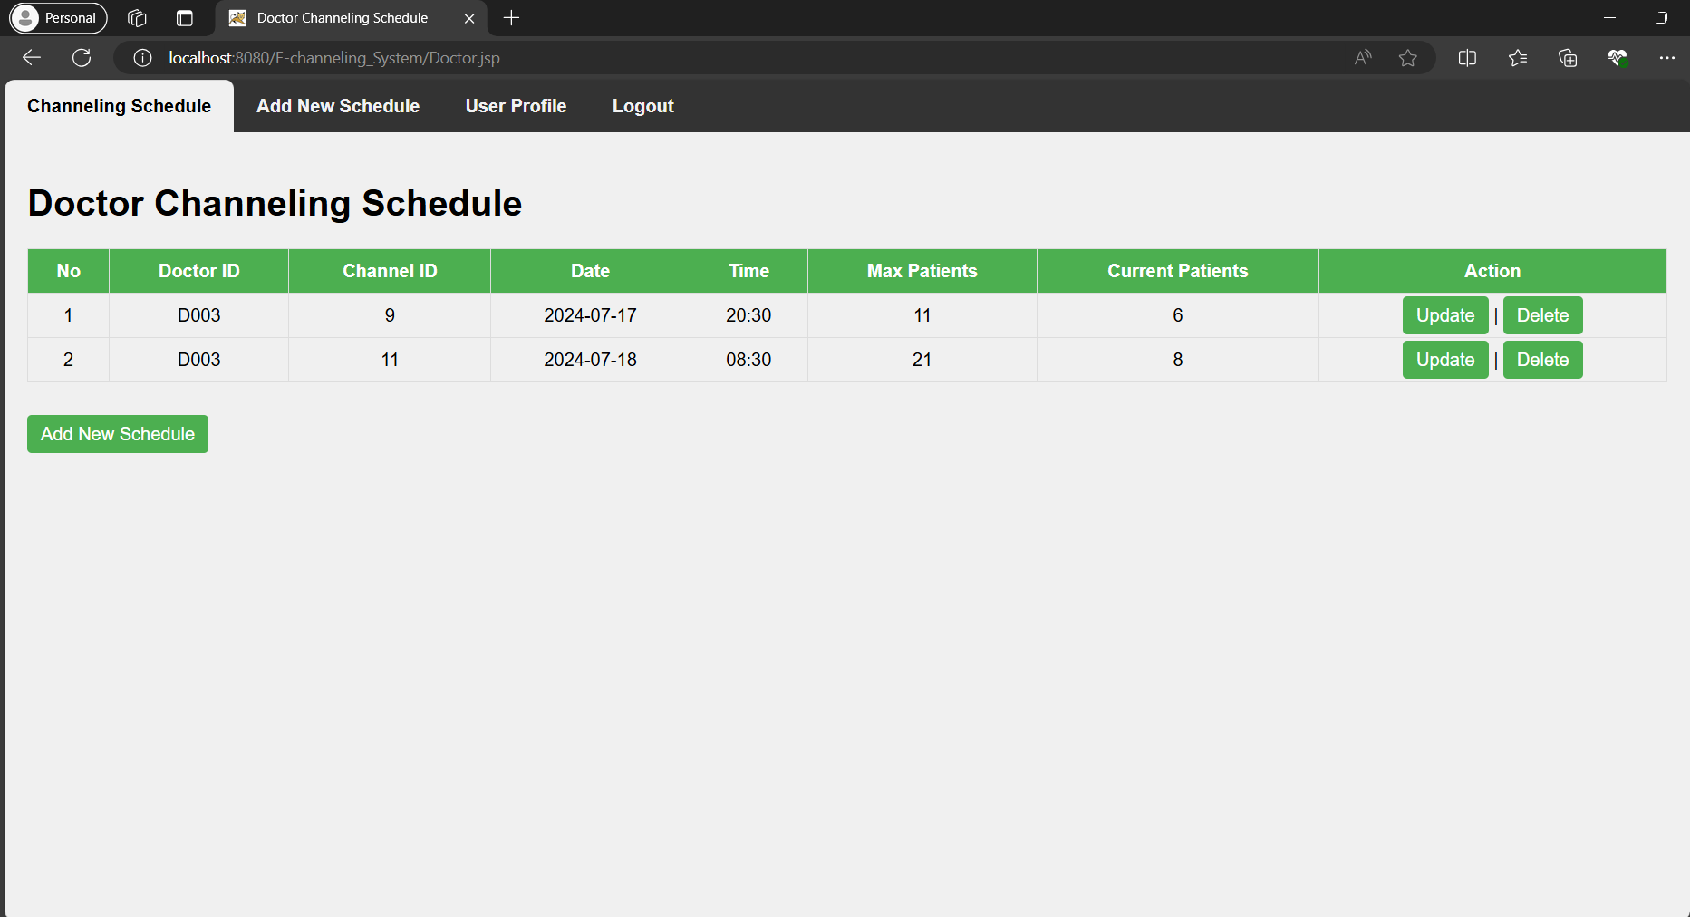Open Browser essentials heart icon
This screenshot has height=917, width=1690.
pos(1618,58)
